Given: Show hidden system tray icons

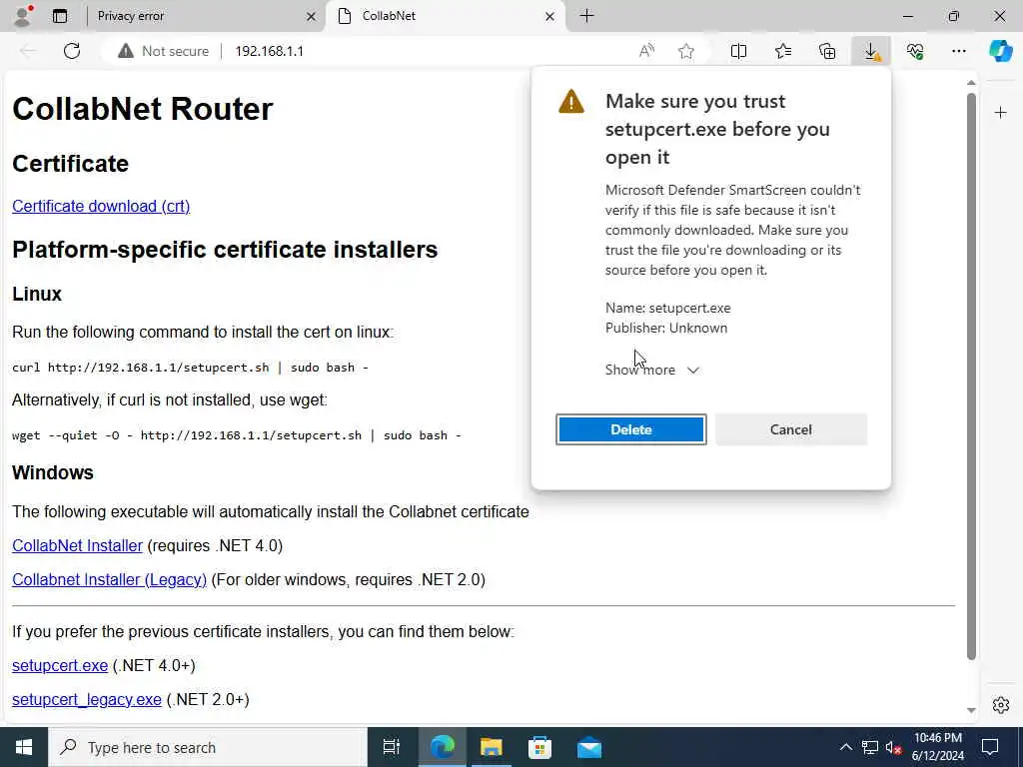Looking at the screenshot, I should (845, 747).
